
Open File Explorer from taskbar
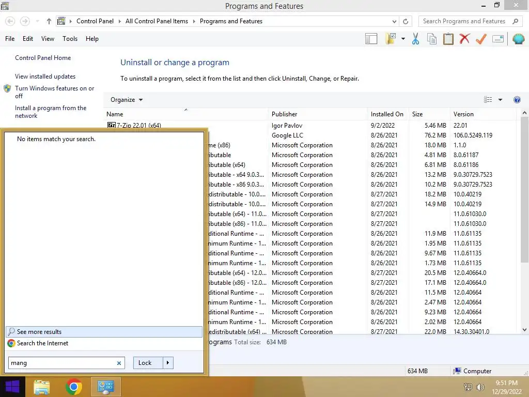(x=41, y=387)
